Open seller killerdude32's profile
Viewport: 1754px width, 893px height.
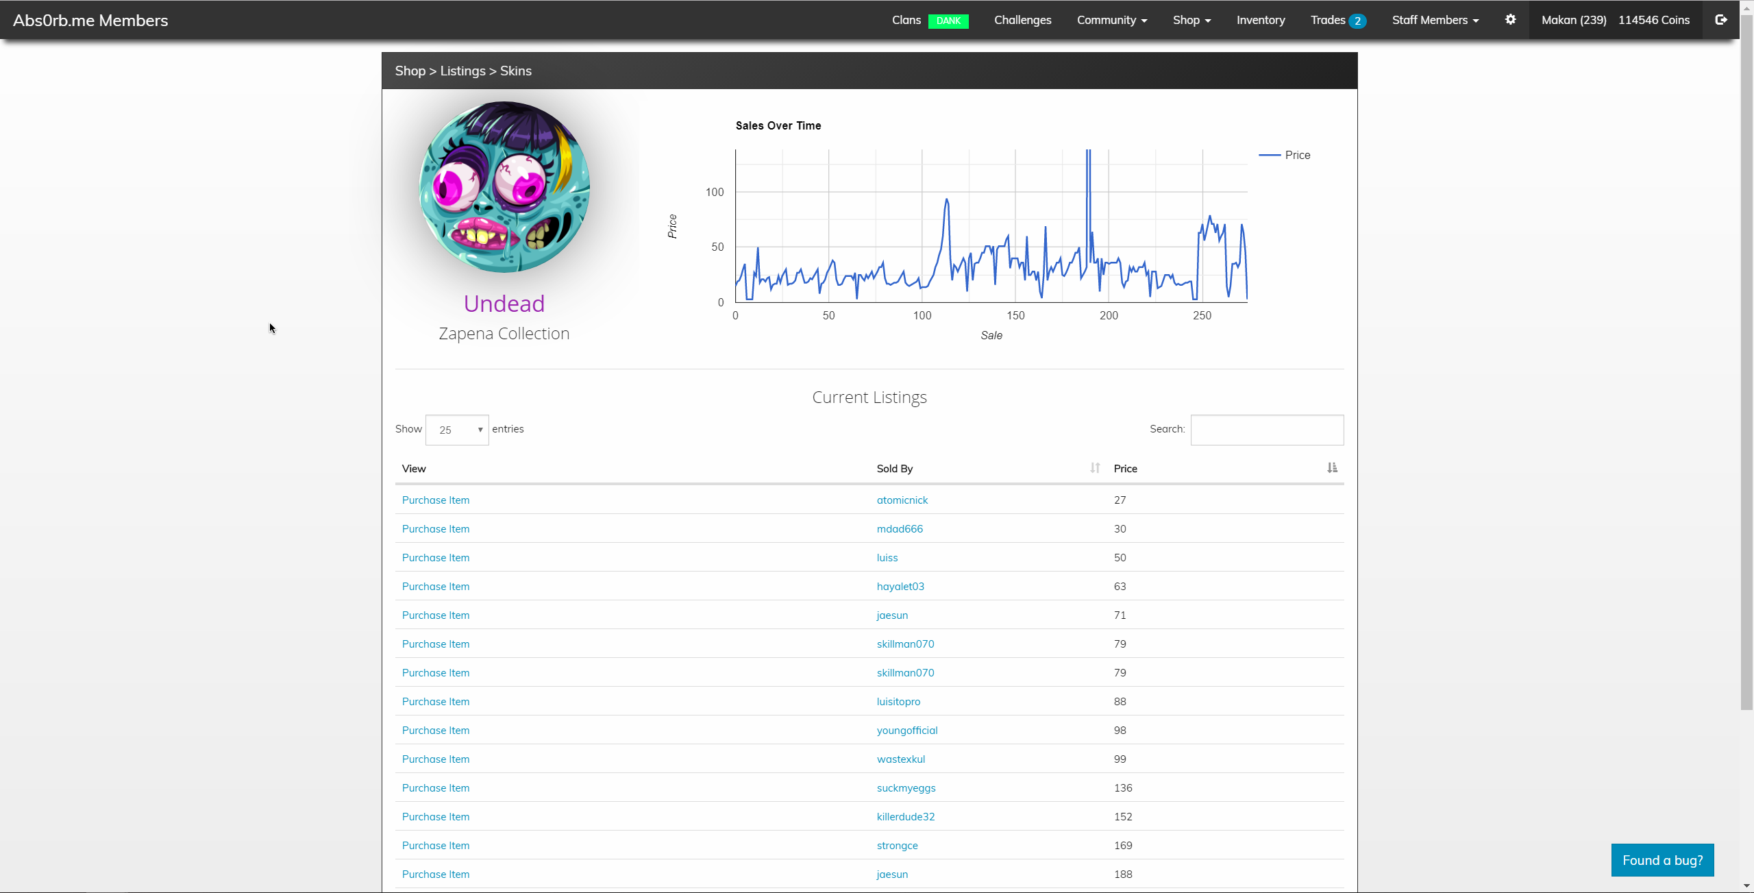[906, 816]
